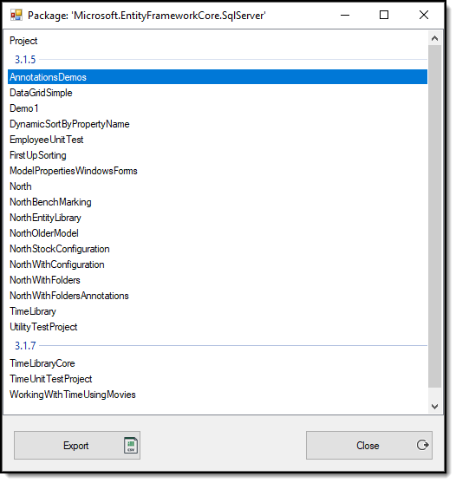Select the UtilityTestProject row
The image size is (456, 483).
click(218, 327)
